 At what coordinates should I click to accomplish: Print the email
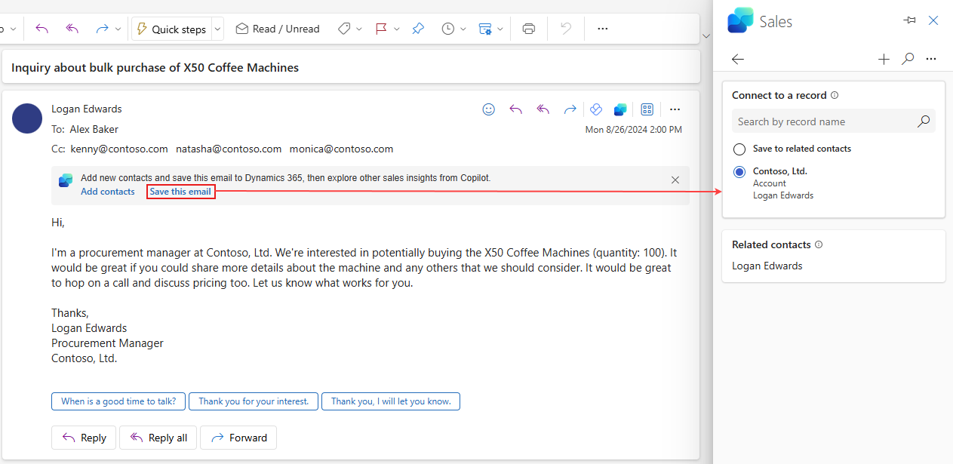coord(528,28)
